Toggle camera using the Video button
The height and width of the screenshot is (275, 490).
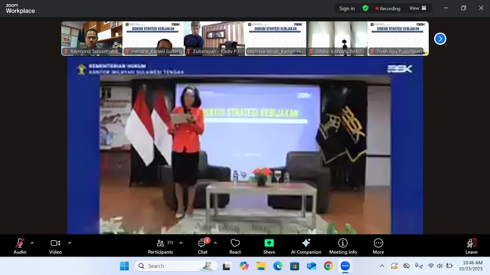(x=55, y=246)
